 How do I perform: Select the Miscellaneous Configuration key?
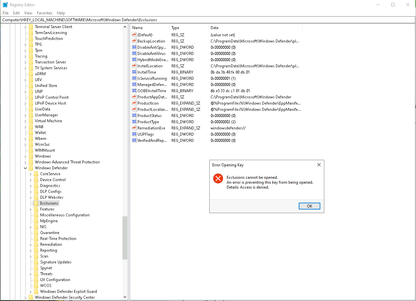[65, 215]
